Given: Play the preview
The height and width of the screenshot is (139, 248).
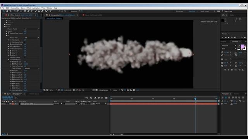Looking at the screenshot, I should point(229,37).
